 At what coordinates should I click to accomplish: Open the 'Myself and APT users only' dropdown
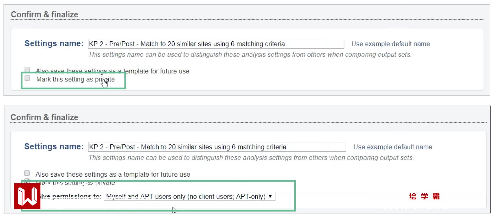click(x=186, y=196)
